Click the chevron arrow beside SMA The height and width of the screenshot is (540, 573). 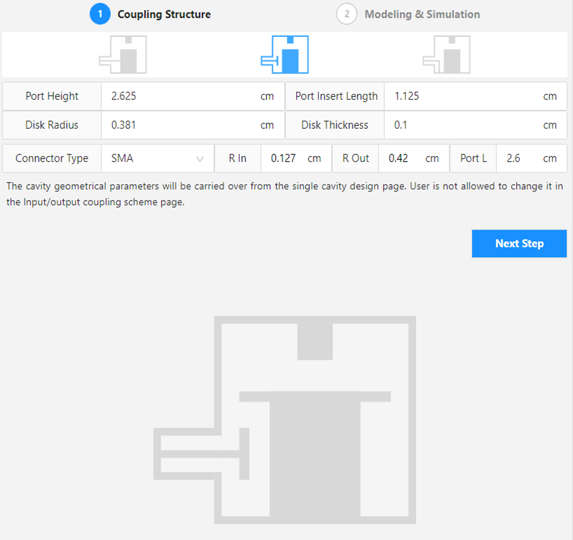(x=200, y=159)
